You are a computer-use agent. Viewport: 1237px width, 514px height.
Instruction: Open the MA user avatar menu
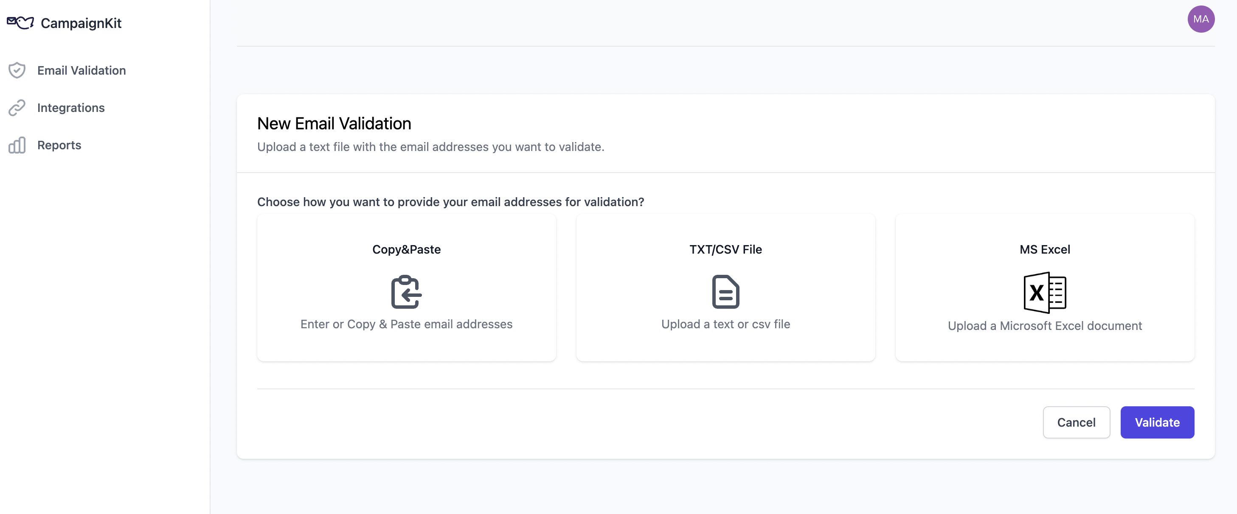[1200, 19]
